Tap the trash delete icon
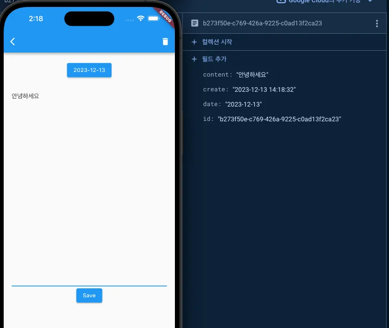Viewport: 389px width, 328px height. click(x=165, y=42)
